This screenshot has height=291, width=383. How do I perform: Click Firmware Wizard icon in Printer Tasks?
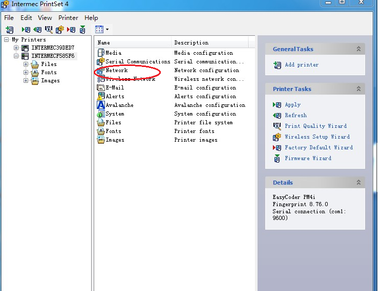(x=277, y=159)
